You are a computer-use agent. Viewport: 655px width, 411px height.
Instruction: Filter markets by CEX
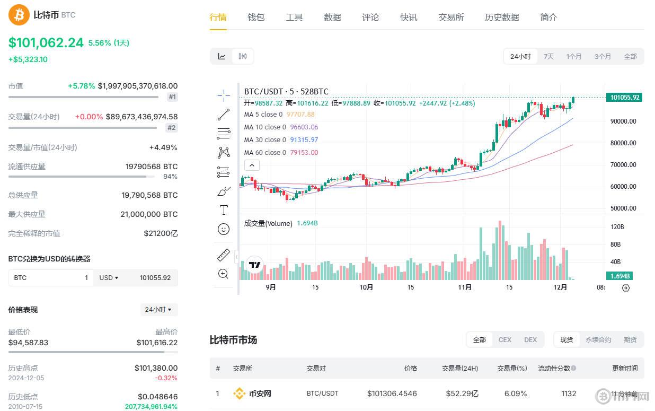504,339
